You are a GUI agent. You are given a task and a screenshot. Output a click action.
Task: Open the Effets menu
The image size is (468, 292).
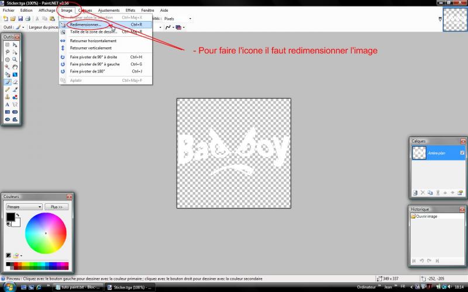point(130,10)
